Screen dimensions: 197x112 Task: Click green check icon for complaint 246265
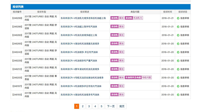[178, 44]
